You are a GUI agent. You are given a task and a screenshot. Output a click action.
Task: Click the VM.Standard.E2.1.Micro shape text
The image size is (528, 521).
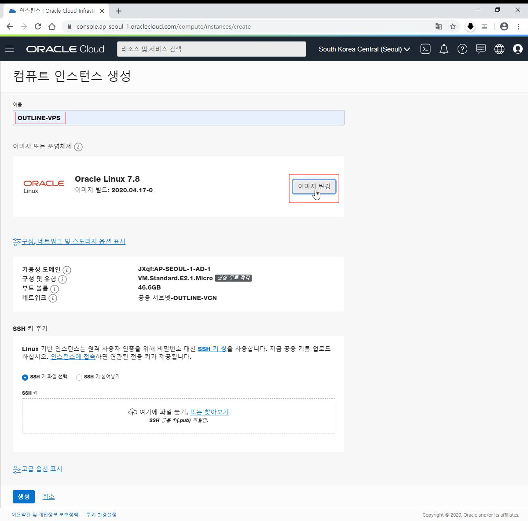click(x=176, y=278)
